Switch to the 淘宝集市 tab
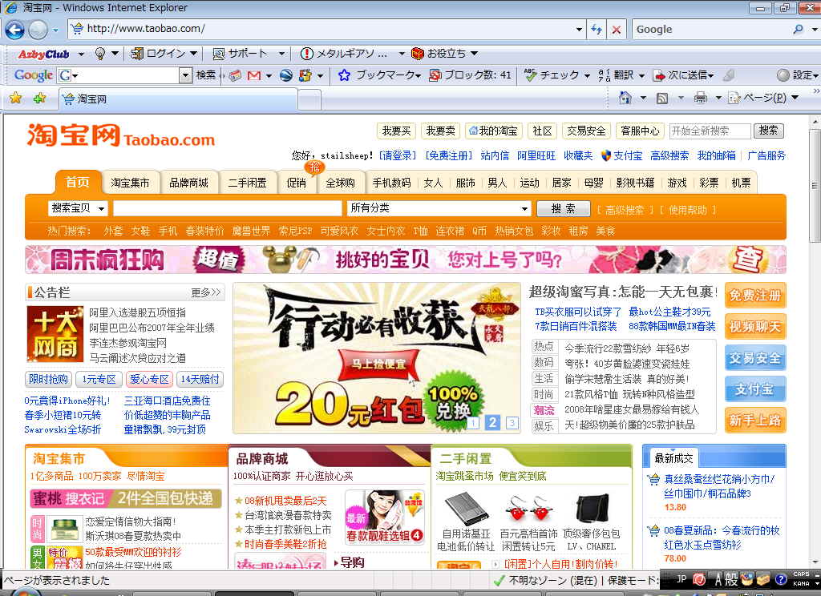Viewport: 821px width, 596px height. (130, 183)
